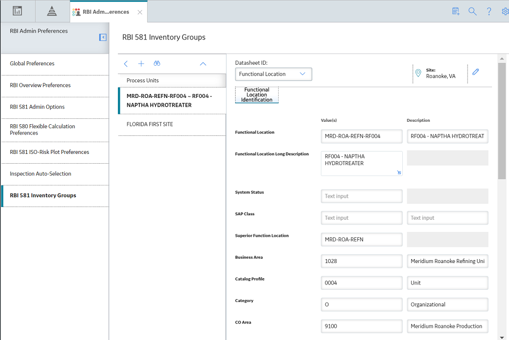Open the help question mark icon

point(489,11)
